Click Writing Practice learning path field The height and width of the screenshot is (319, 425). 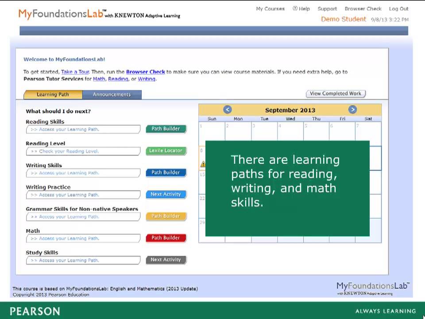click(83, 195)
